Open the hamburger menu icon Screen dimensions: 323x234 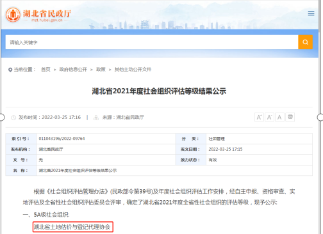click(311, 13)
